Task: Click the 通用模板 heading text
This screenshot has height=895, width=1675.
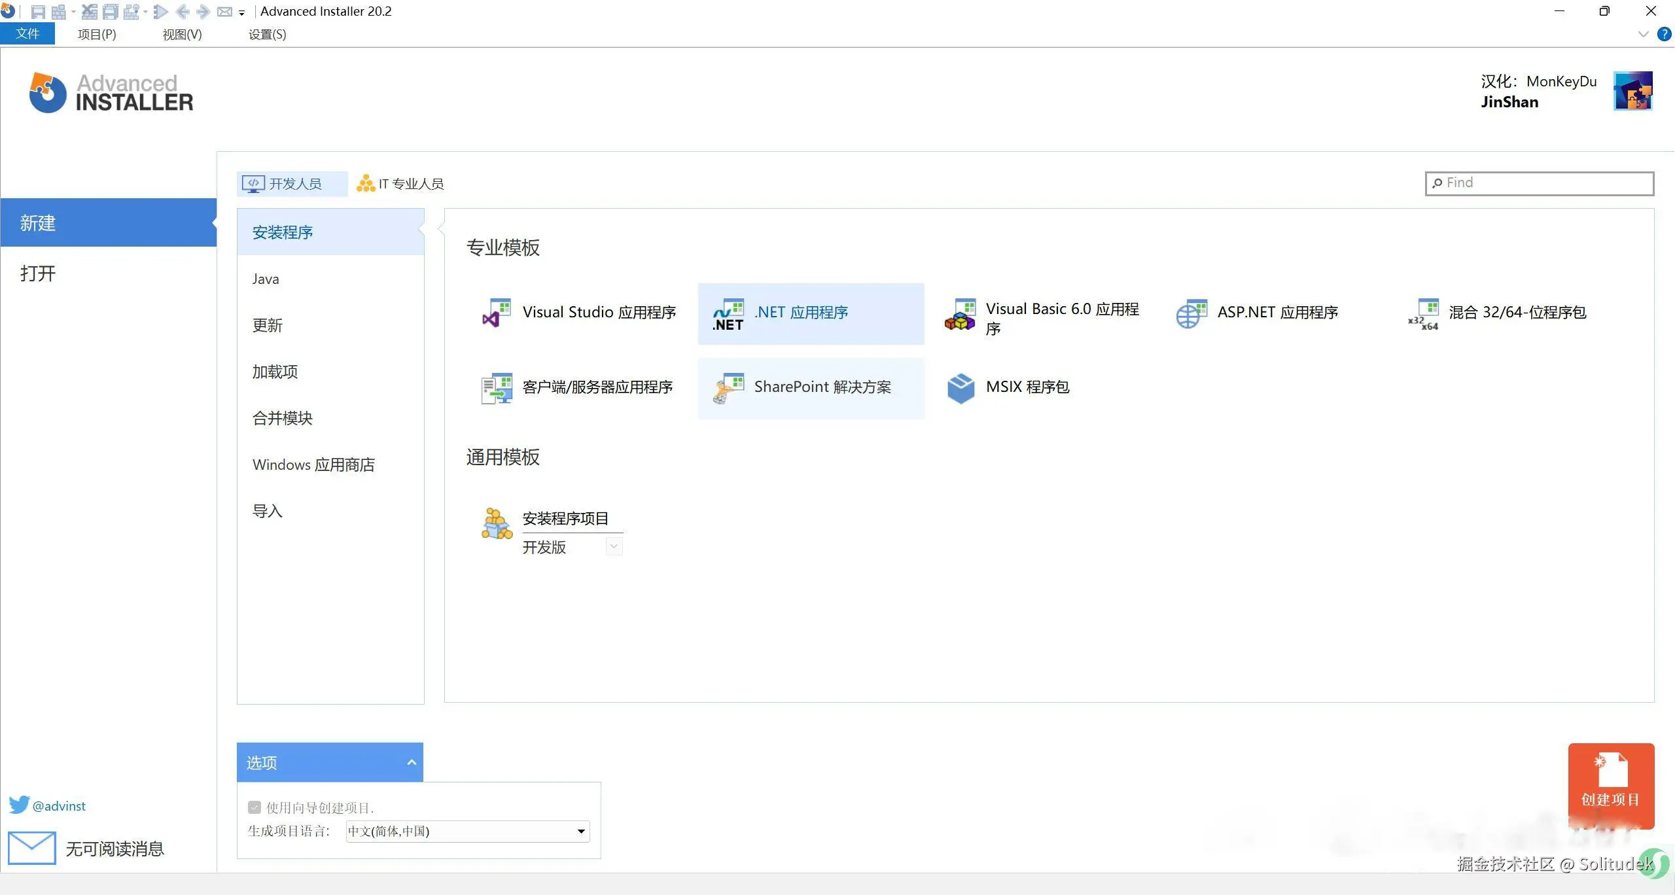Action: (x=502, y=457)
